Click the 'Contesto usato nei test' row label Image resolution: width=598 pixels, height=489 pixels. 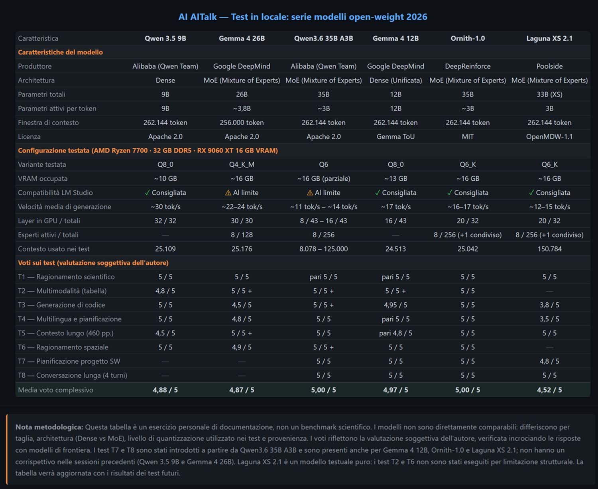[x=54, y=249]
